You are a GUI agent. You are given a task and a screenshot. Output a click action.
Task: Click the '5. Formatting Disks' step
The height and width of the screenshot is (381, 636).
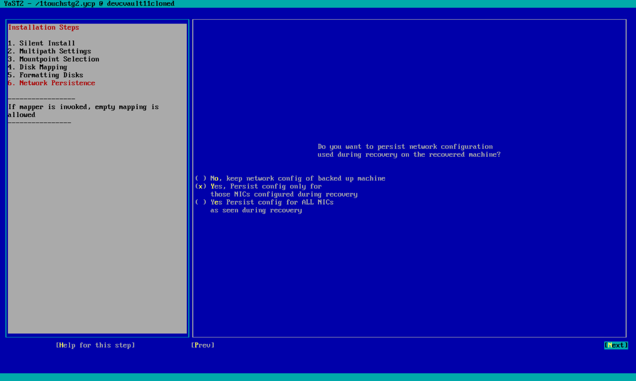pos(45,75)
